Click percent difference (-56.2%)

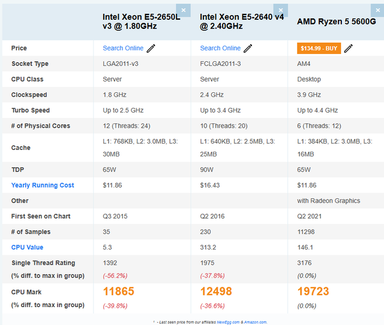[x=115, y=276]
